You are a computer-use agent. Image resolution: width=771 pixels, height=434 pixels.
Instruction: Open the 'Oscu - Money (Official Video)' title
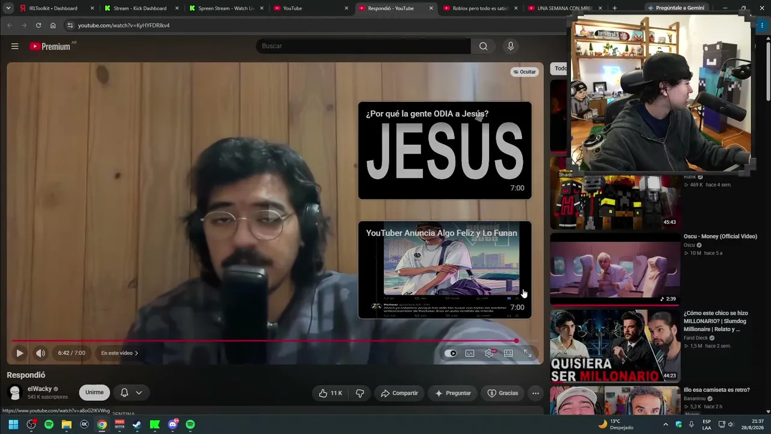click(720, 236)
